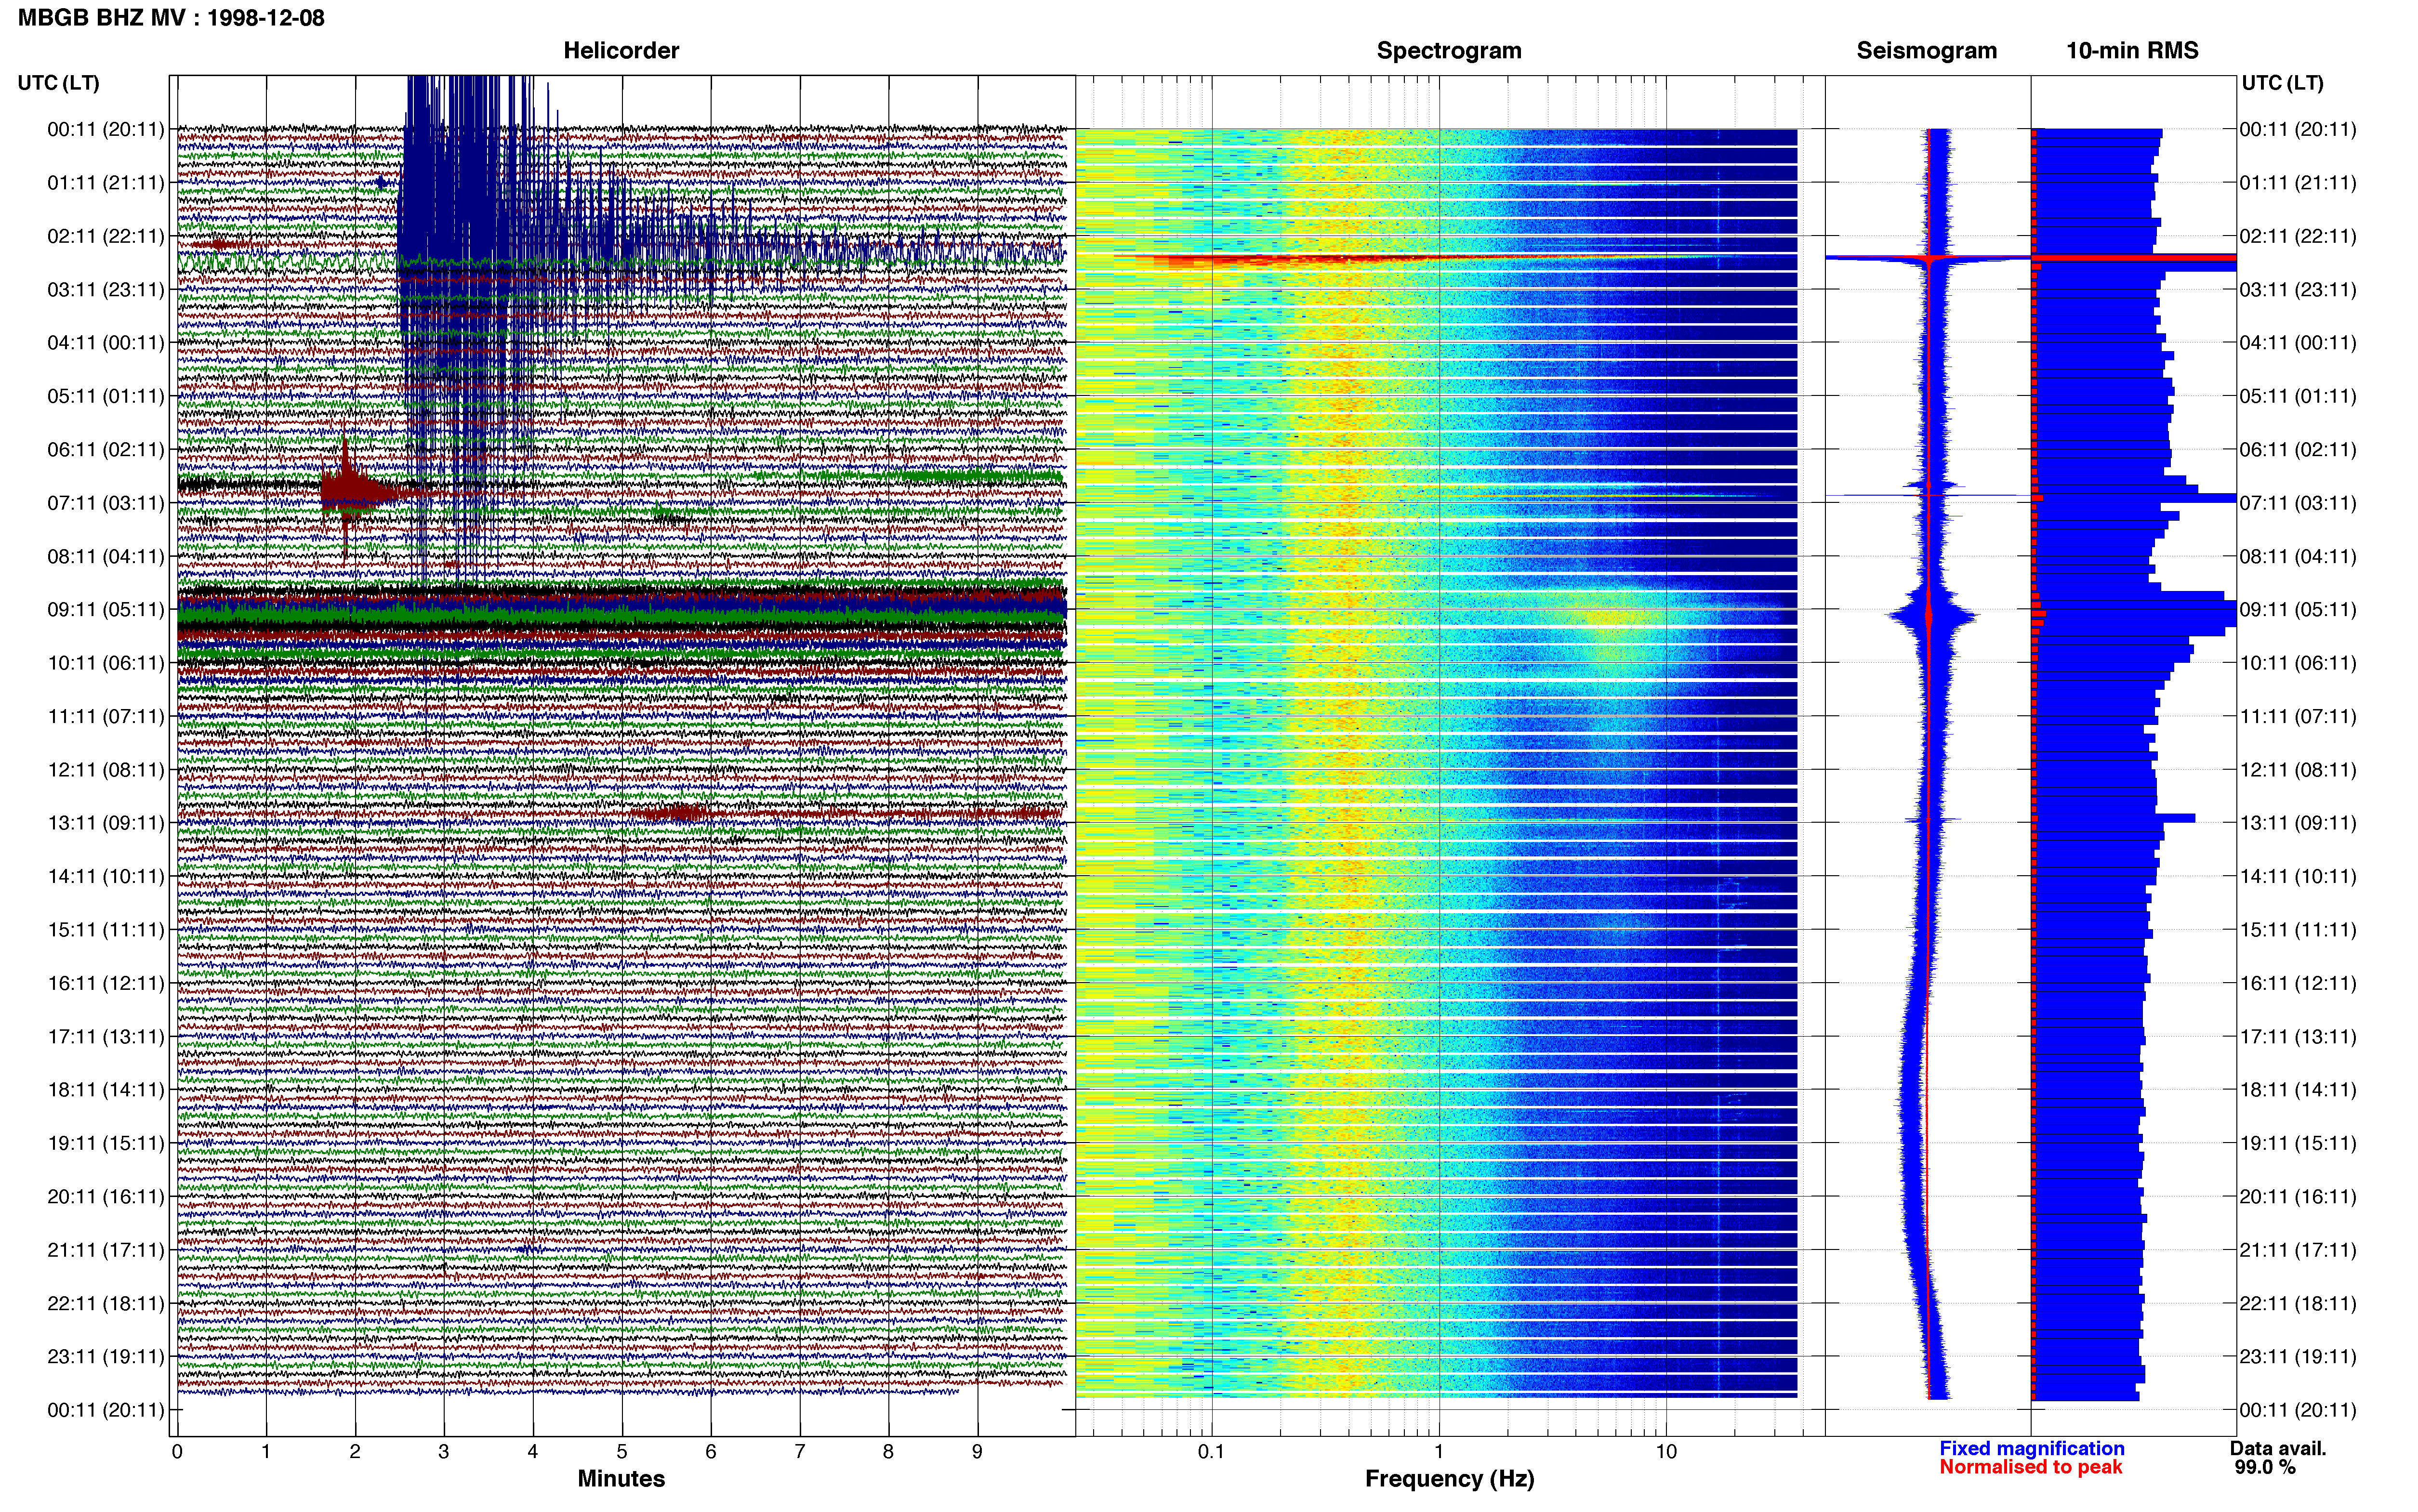Click the left 02:11 (22:11) time label
2418x1512 pixels.
(x=105, y=236)
